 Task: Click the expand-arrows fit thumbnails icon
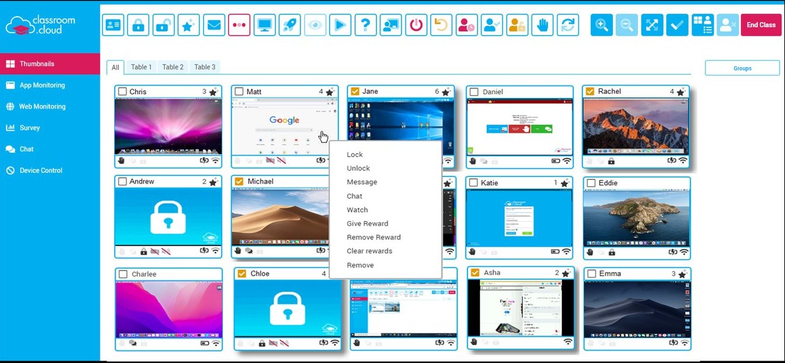(652, 25)
